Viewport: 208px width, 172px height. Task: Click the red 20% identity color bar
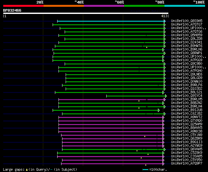(x=23, y=6)
